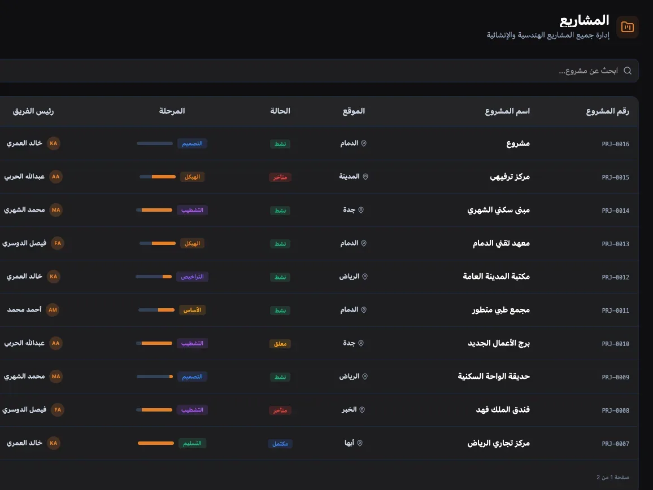
Task: Click location pin icon in PRJ-0007 row
Action: tap(360, 443)
